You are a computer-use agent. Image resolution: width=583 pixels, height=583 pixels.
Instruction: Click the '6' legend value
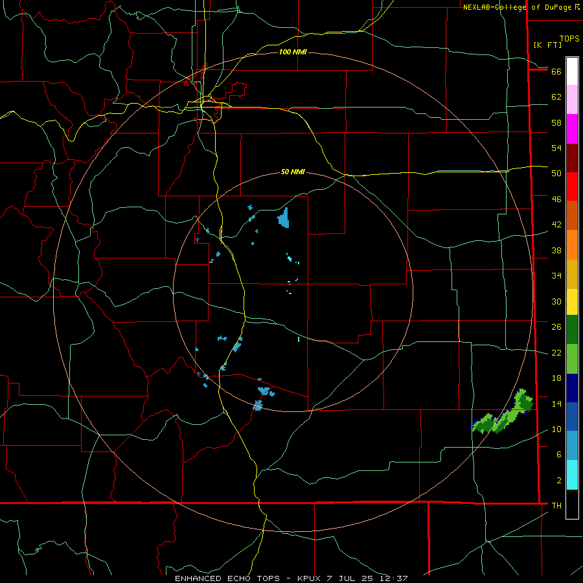pyautogui.click(x=559, y=454)
